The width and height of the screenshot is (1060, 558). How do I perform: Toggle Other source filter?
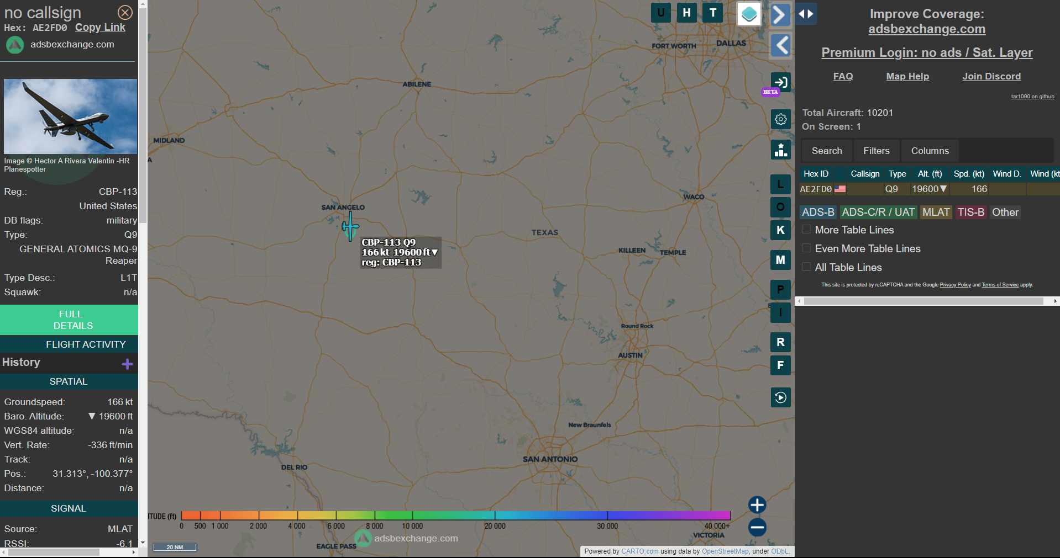click(x=1005, y=212)
